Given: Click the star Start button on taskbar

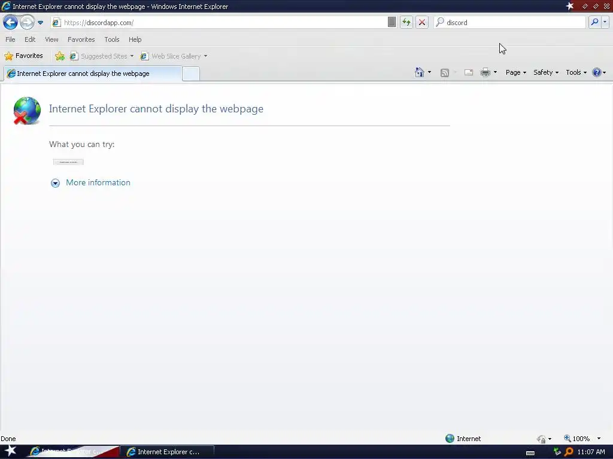Looking at the screenshot, I should (10, 451).
